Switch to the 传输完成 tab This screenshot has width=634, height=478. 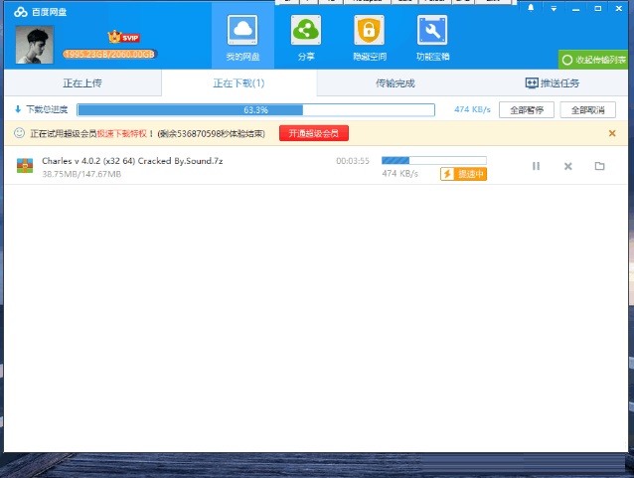coord(396,83)
